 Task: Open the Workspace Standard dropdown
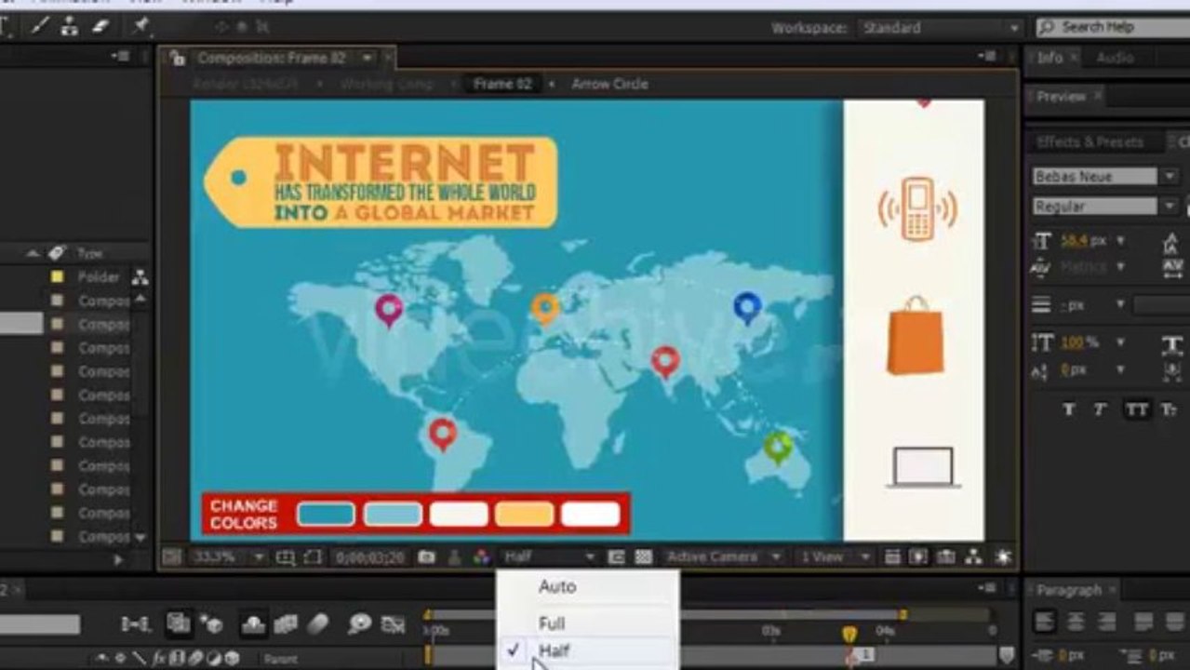point(938,28)
